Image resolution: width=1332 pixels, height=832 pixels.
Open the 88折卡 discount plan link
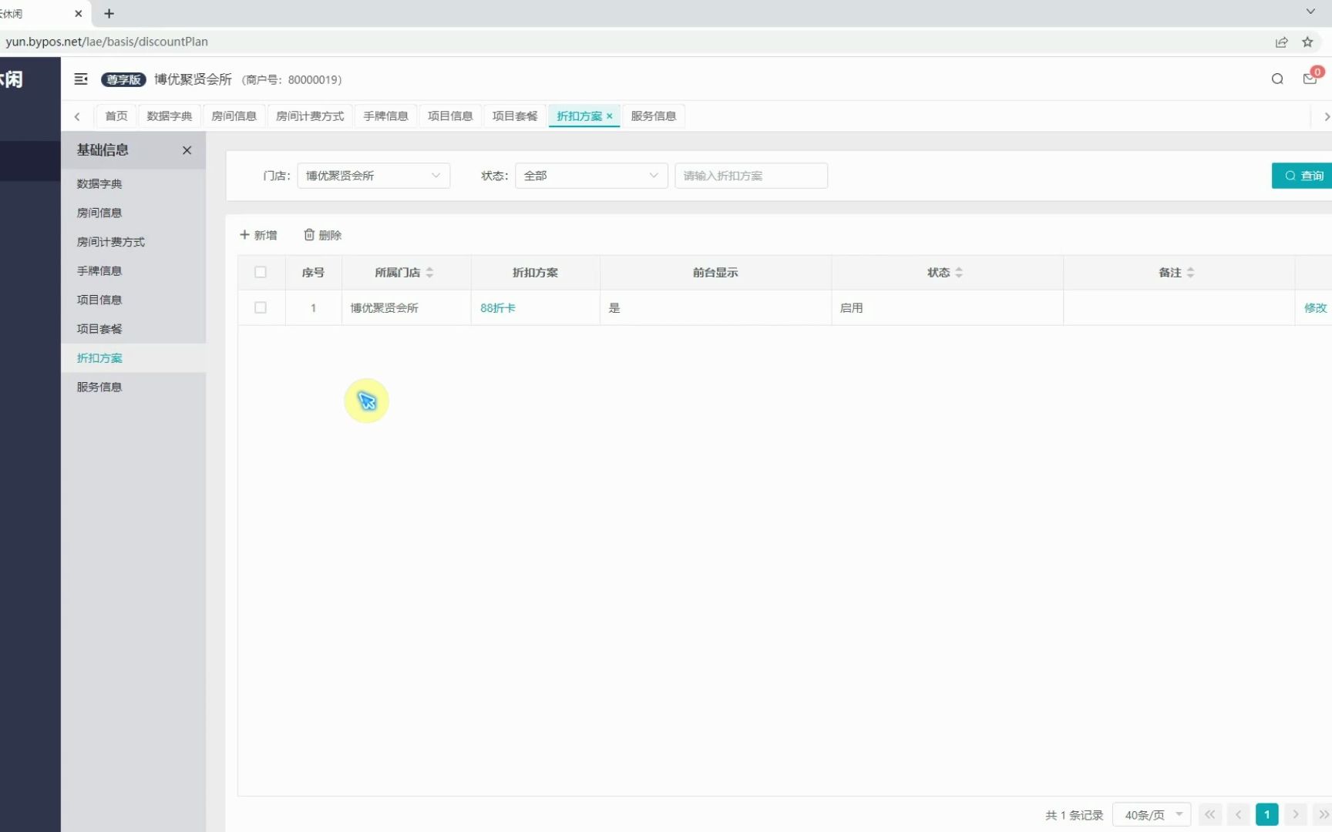pyautogui.click(x=498, y=307)
